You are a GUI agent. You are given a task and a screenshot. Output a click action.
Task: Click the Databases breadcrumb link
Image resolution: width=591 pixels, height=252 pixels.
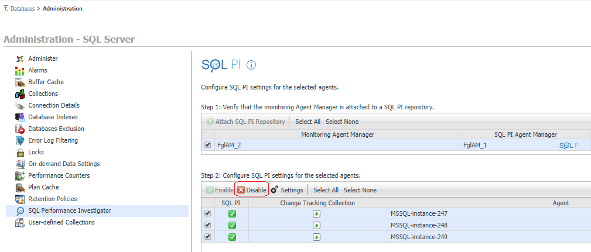pyautogui.click(x=22, y=8)
